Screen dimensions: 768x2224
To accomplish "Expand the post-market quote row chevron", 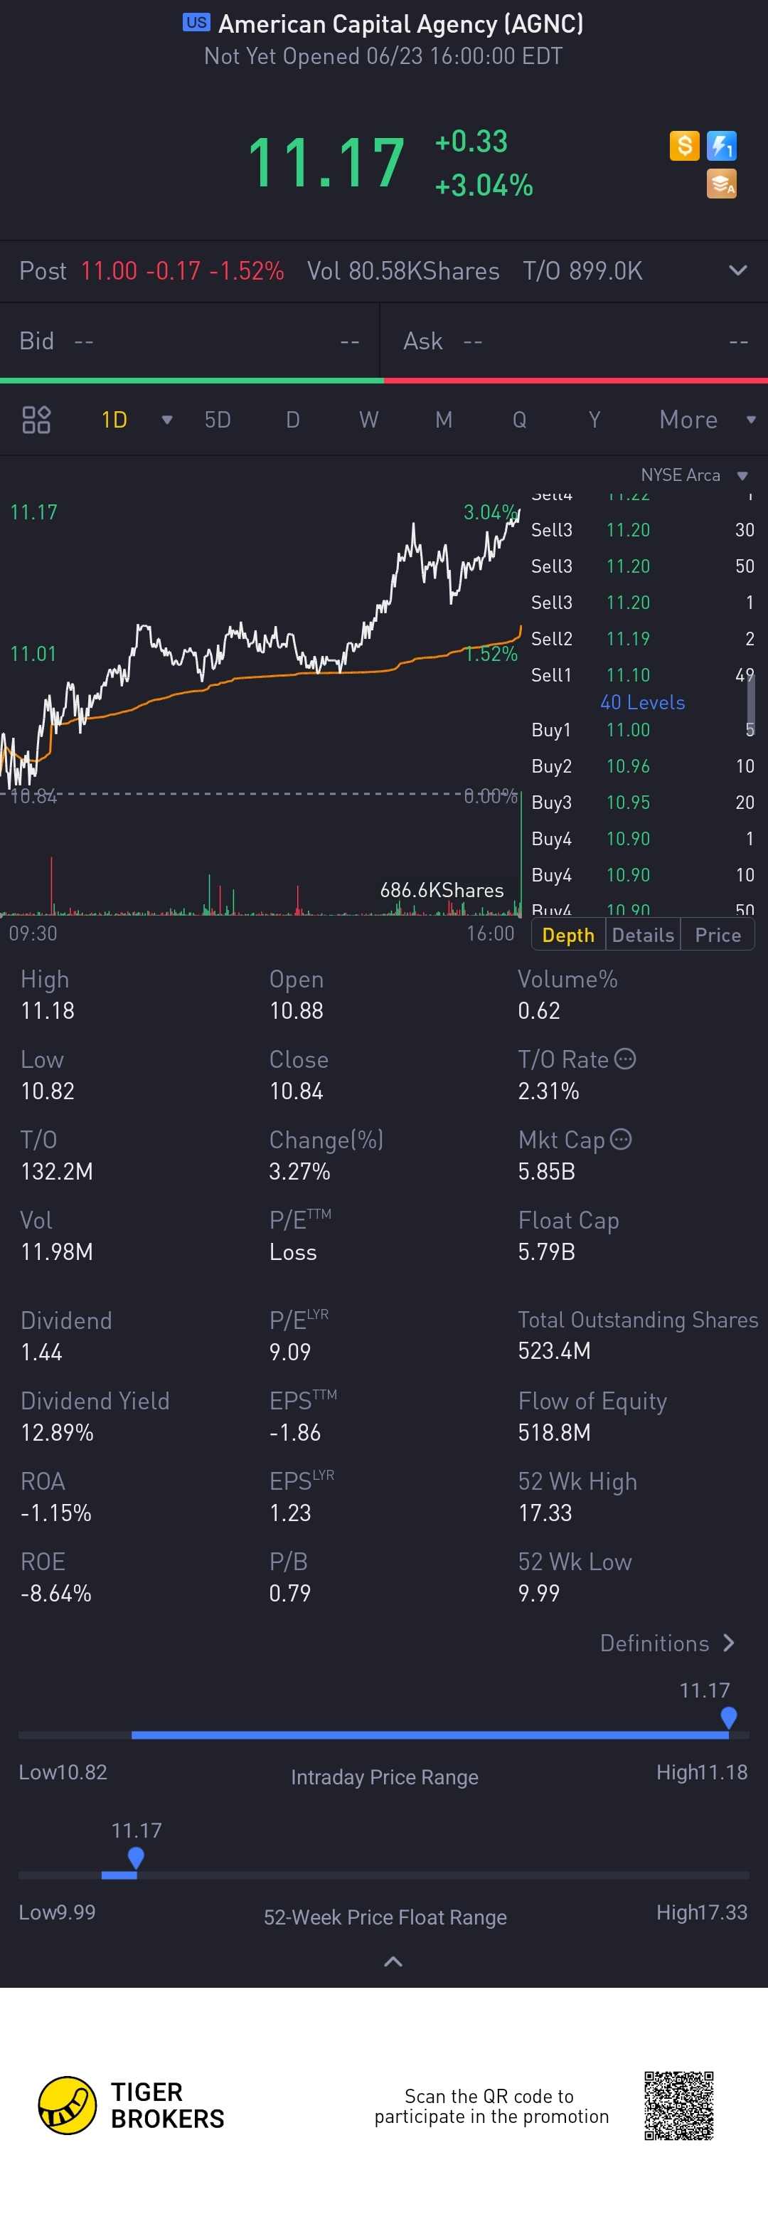I will click(x=738, y=270).
